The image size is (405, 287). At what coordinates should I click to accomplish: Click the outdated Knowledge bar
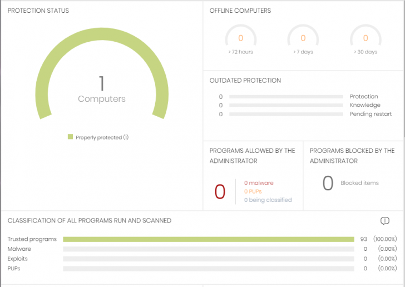click(286, 105)
